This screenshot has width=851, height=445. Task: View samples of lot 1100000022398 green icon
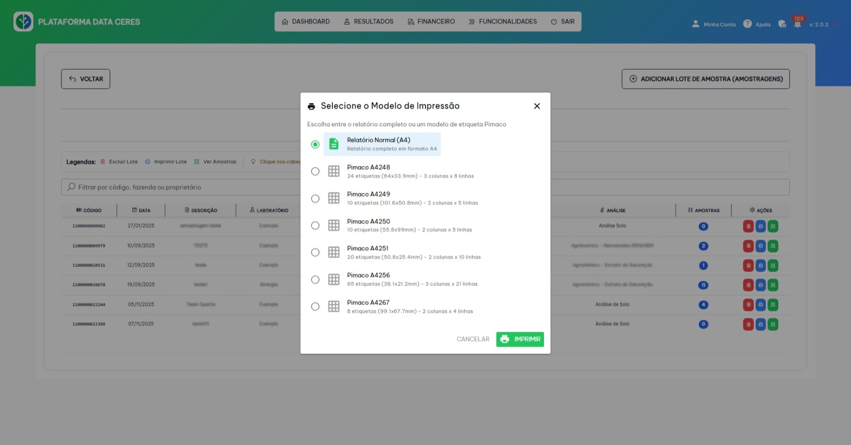[773, 324]
